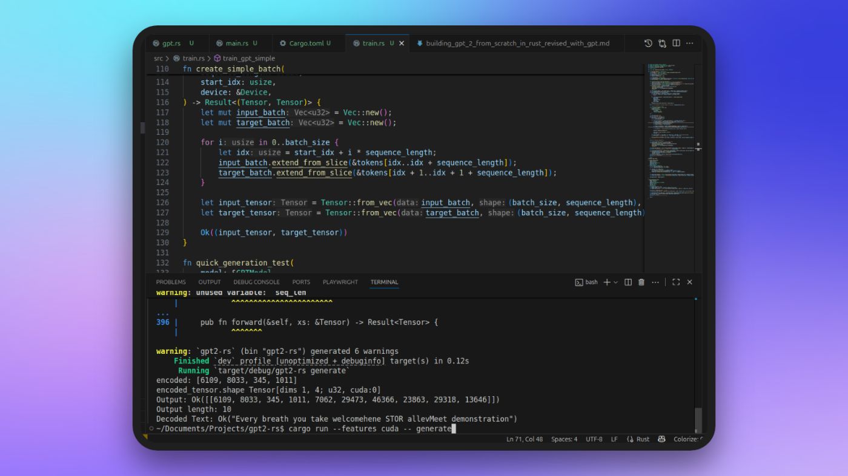Split the editor to the right
The height and width of the screenshot is (476, 848).
(x=676, y=44)
